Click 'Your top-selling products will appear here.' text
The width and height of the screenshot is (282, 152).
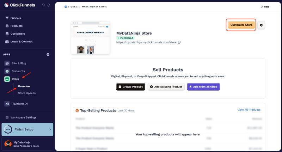168,134
